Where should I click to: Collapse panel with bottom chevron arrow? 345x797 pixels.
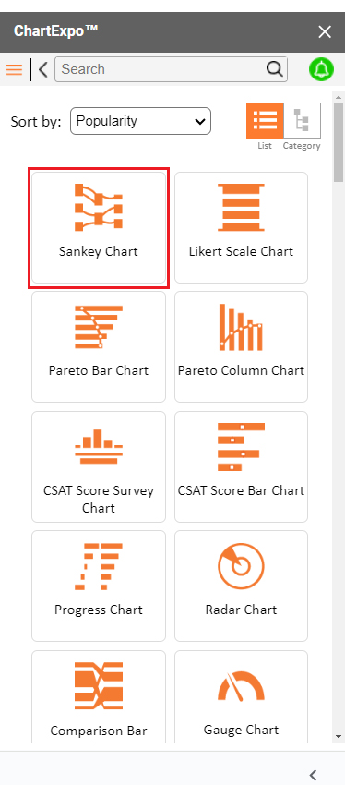[x=314, y=775]
